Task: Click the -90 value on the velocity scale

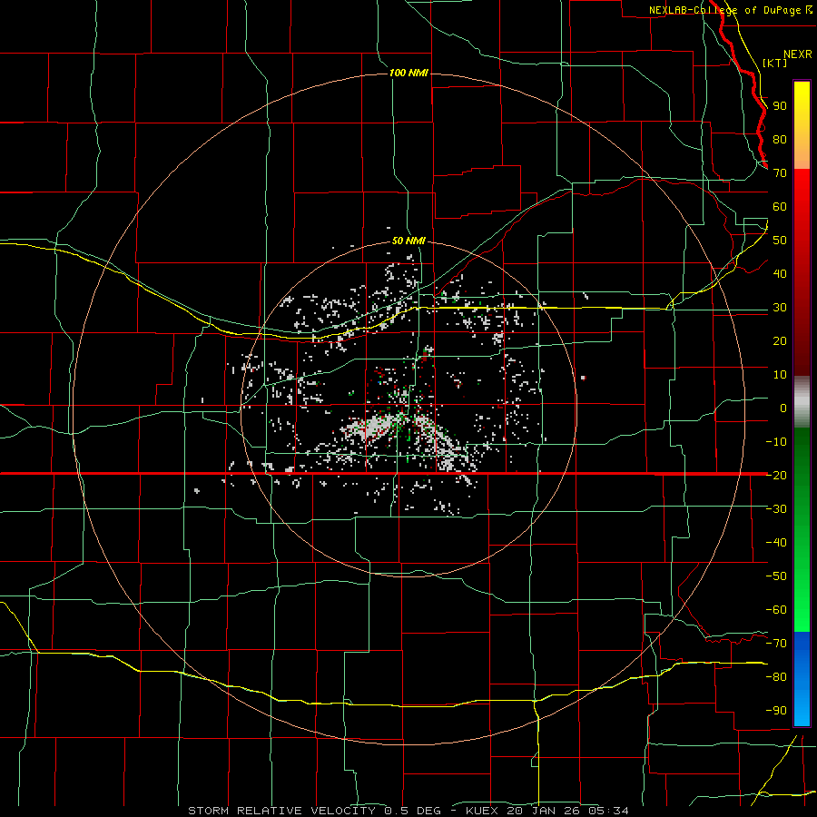Action: [776, 711]
